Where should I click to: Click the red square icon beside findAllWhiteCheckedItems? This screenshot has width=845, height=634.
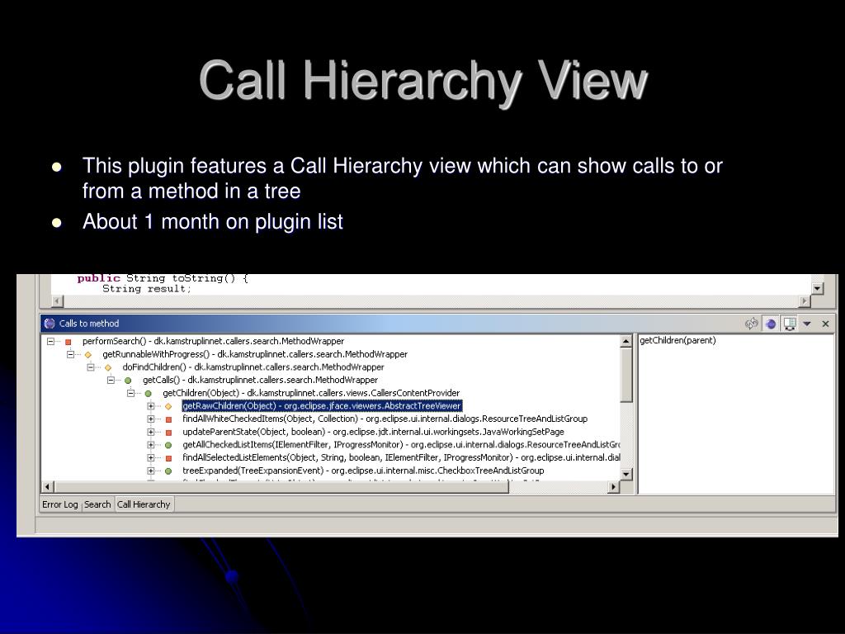(168, 419)
